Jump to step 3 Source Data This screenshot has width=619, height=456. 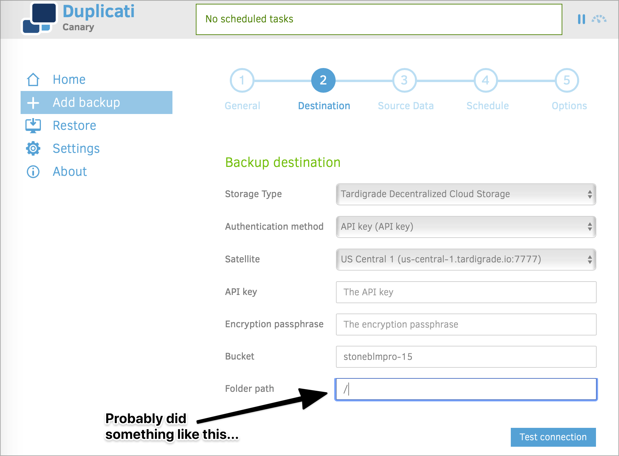pos(404,80)
